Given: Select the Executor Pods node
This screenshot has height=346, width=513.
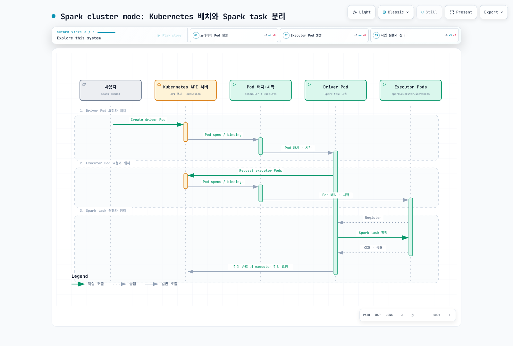Looking at the screenshot, I should point(411,90).
